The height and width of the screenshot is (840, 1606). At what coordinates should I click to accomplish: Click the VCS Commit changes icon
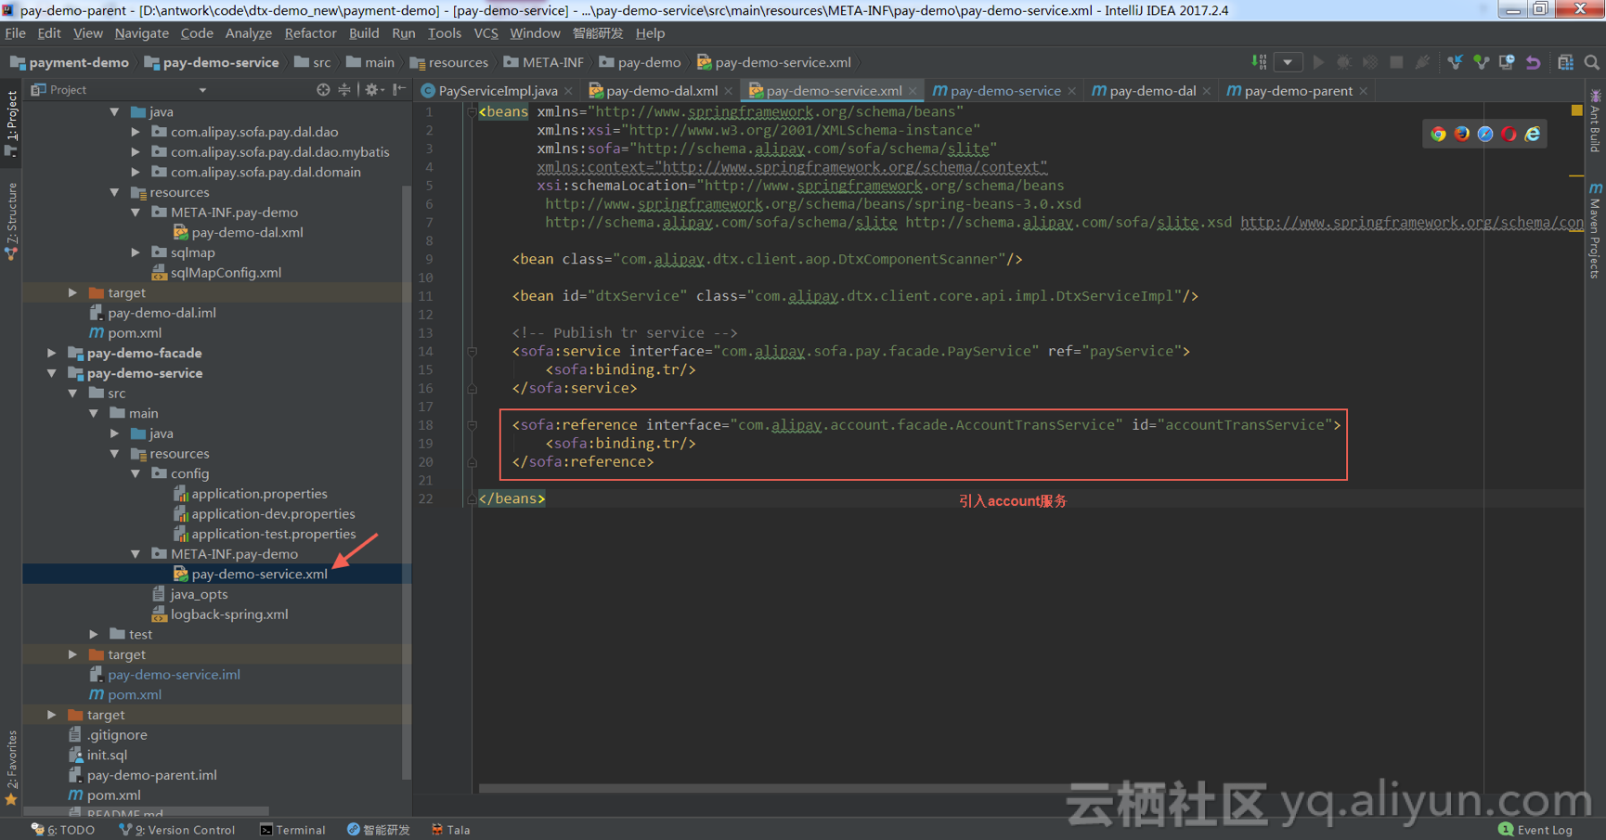[1481, 62]
